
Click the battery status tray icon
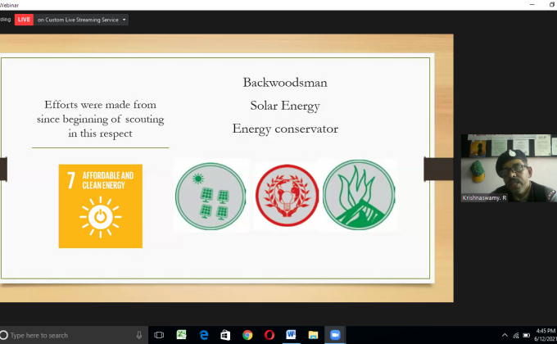pos(527,335)
